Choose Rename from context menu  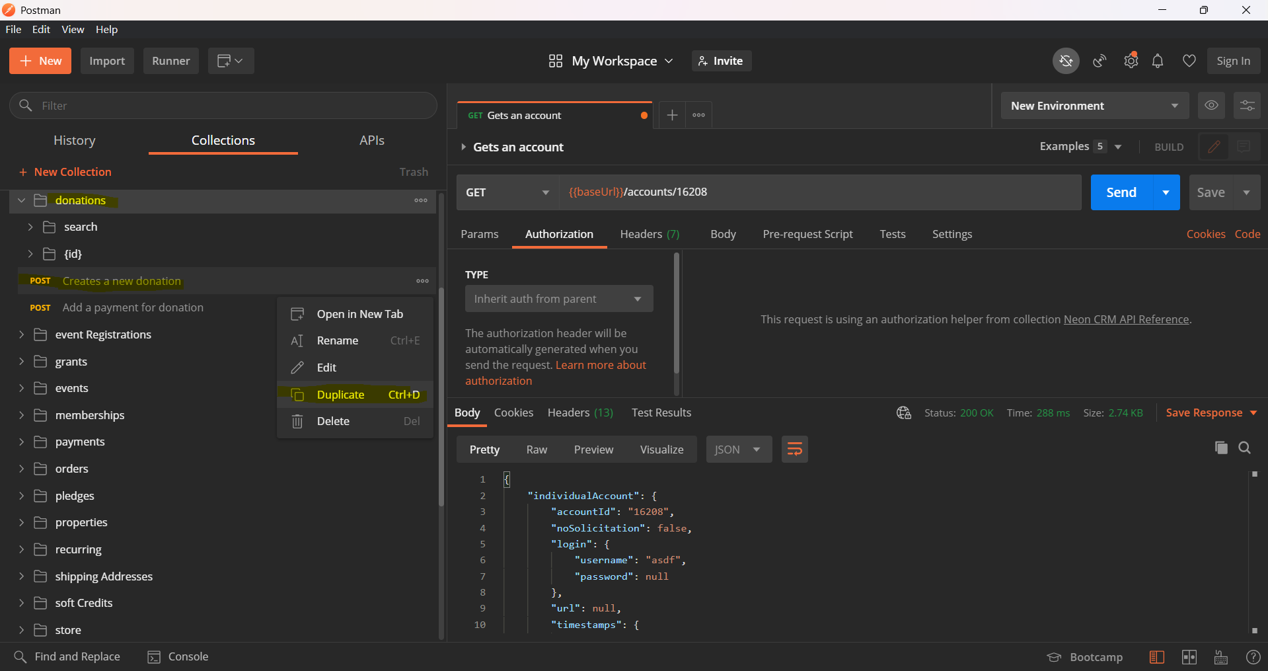click(355, 340)
